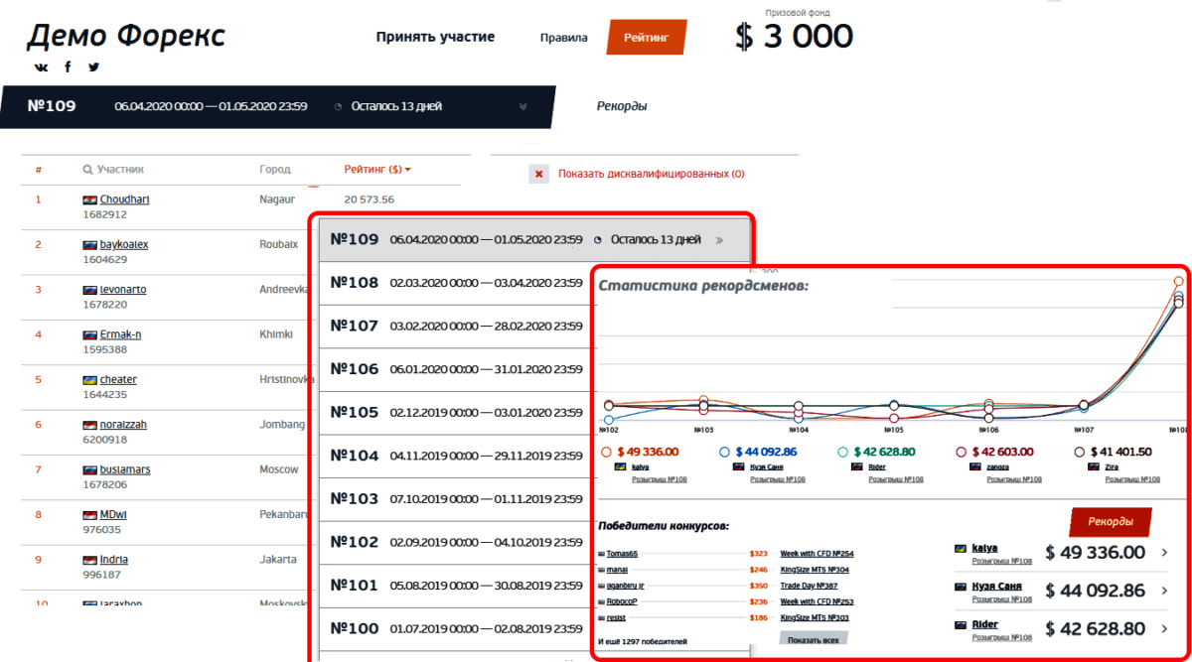Screen dimensions: 1192x662
Task: Toggle Показать дисквалифицированных red X checkbox
Action: (x=539, y=175)
